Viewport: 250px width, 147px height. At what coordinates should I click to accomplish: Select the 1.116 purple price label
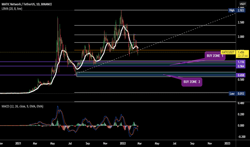coord(241,62)
